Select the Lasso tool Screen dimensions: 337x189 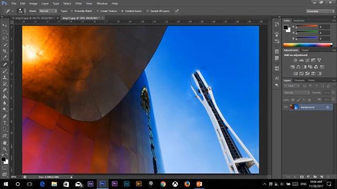pyautogui.click(x=5, y=38)
